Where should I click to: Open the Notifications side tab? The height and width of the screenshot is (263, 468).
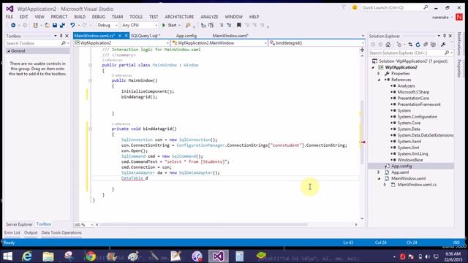[x=459, y=44]
